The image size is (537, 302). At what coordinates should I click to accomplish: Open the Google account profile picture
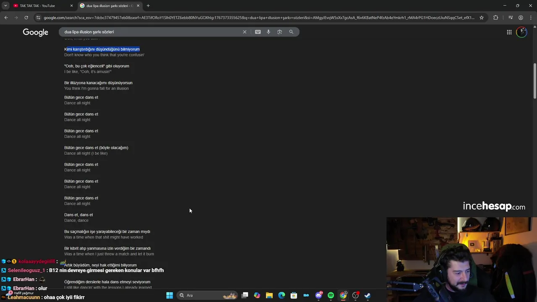(521, 32)
